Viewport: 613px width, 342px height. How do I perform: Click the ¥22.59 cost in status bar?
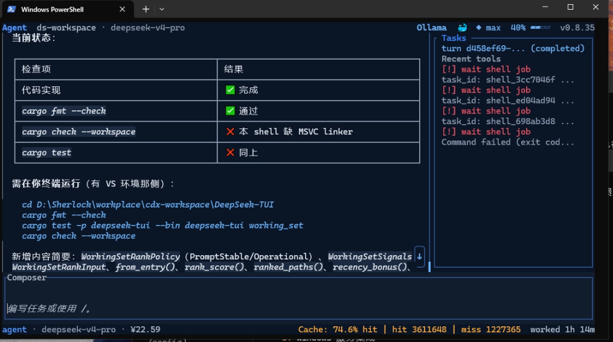pyautogui.click(x=145, y=329)
